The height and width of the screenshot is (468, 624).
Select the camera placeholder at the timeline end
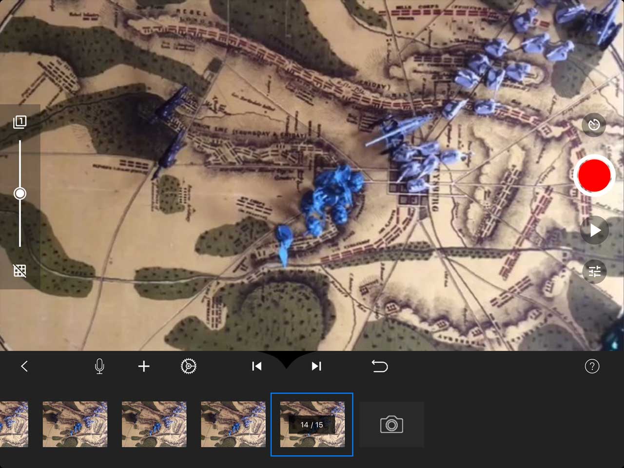pos(391,425)
